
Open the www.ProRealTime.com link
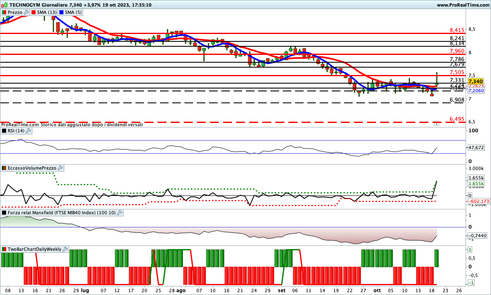tap(463, 5)
